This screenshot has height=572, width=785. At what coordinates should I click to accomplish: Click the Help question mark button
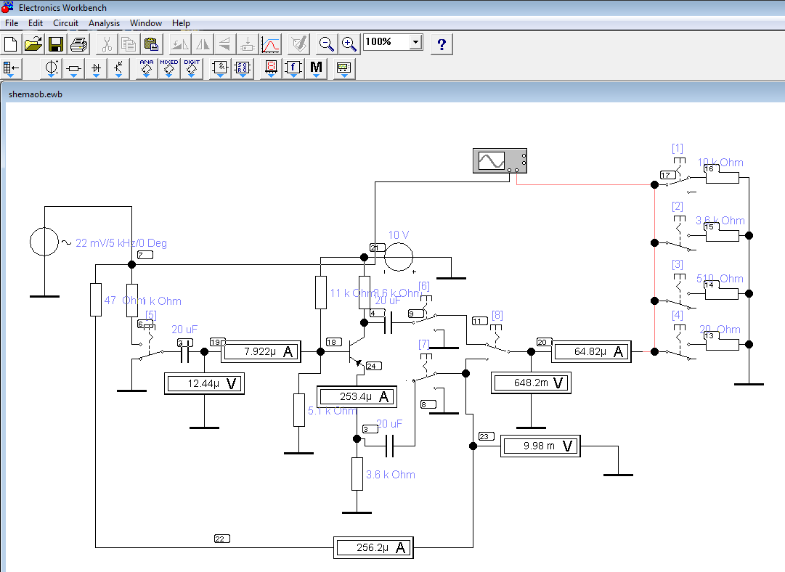pyautogui.click(x=442, y=44)
